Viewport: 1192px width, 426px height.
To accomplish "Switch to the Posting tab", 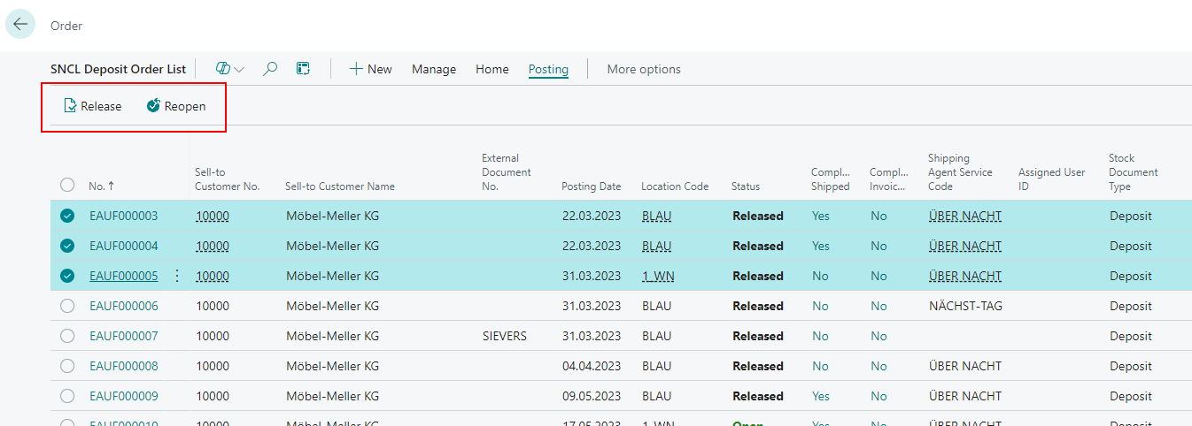I will pos(548,69).
